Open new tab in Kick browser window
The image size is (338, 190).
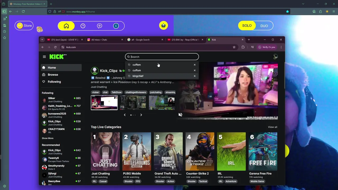249,40
